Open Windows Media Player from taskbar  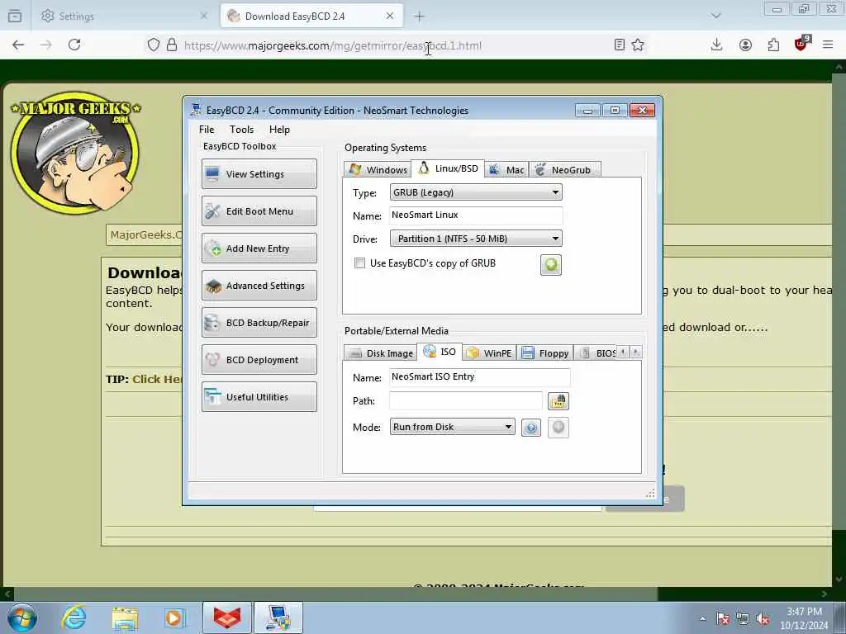tap(174, 617)
